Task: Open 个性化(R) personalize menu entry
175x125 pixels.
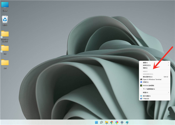Action: (x=146, y=99)
